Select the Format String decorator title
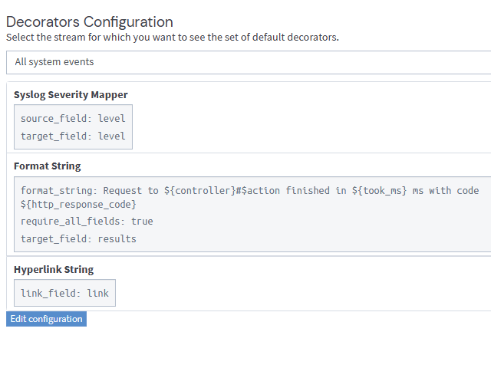This screenshot has width=491, height=368. point(47,166)
